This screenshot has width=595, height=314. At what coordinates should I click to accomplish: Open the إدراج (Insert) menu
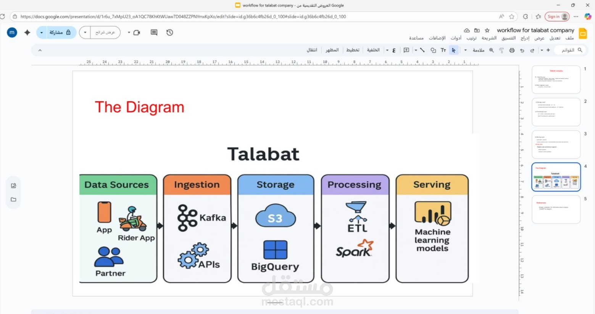click(525, 38)
